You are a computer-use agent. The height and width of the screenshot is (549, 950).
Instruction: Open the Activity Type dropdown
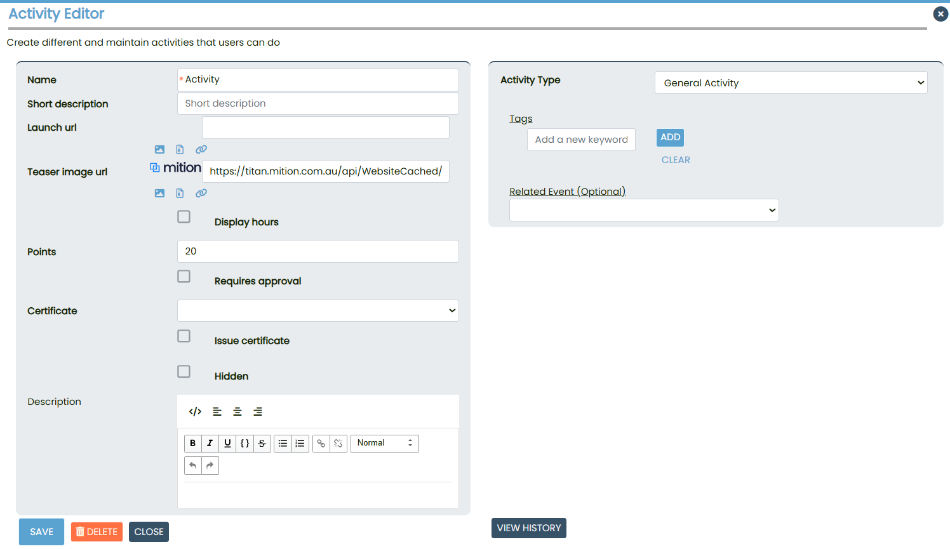pos(791,83)
